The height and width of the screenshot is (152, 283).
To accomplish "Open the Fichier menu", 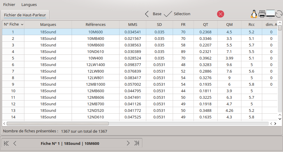I will tap(9, 4).
